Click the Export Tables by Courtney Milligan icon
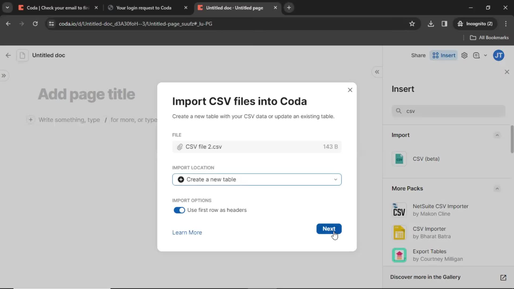Viewport: 514px width, 289px height. [399, 255]
